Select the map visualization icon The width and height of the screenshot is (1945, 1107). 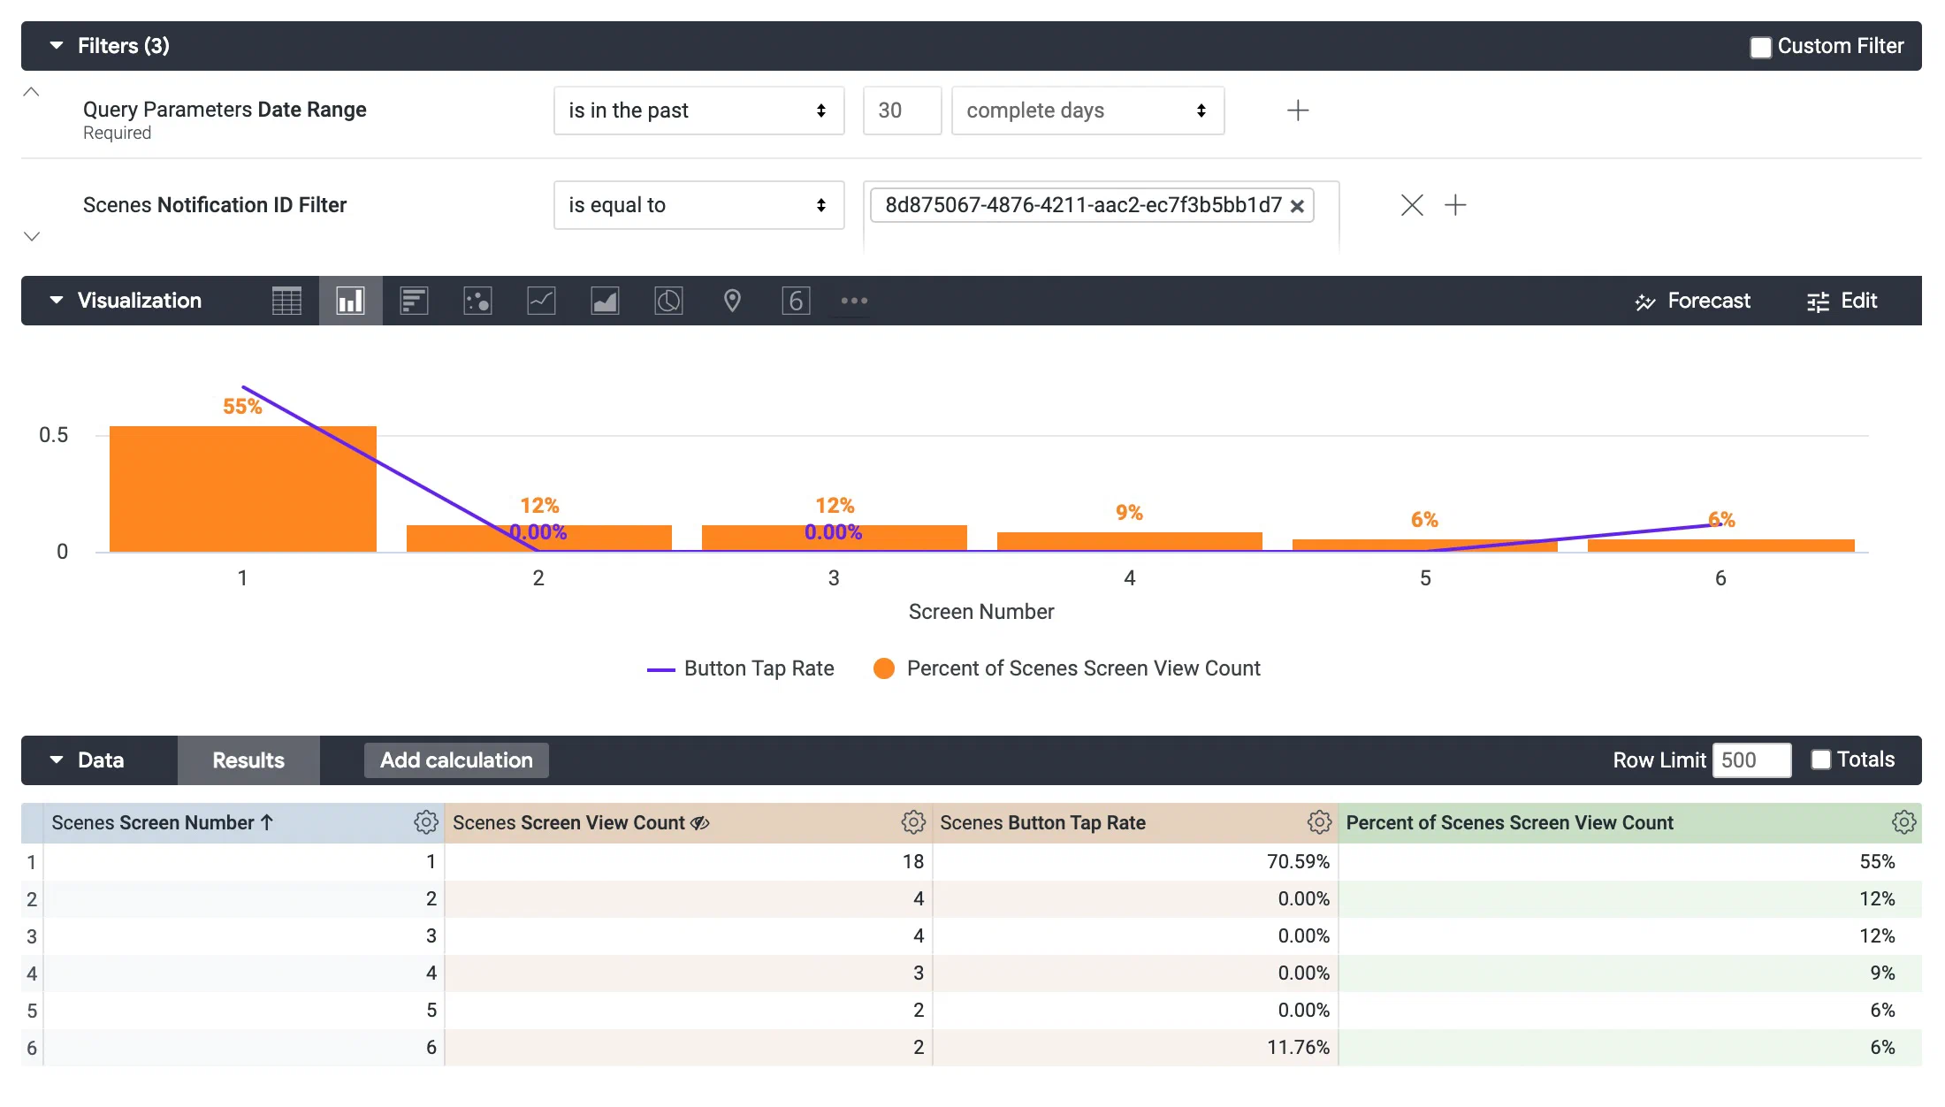732,301
